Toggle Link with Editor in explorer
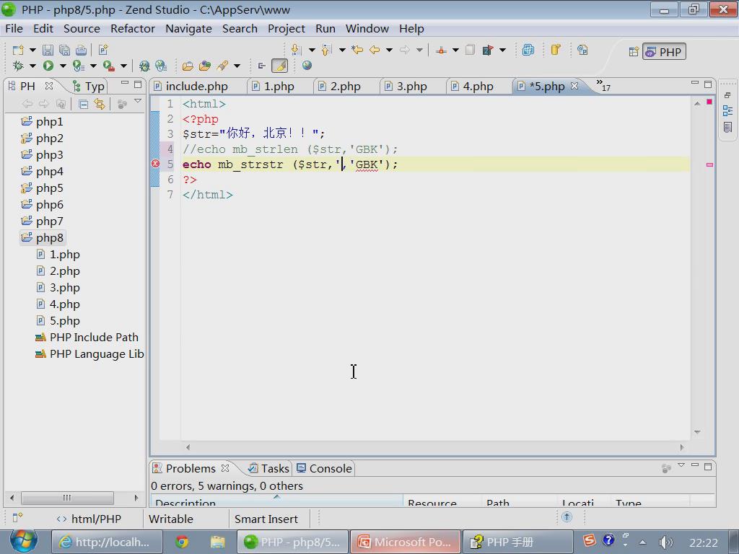The height and width of the screenshot is (554, 739). (100, 104)
